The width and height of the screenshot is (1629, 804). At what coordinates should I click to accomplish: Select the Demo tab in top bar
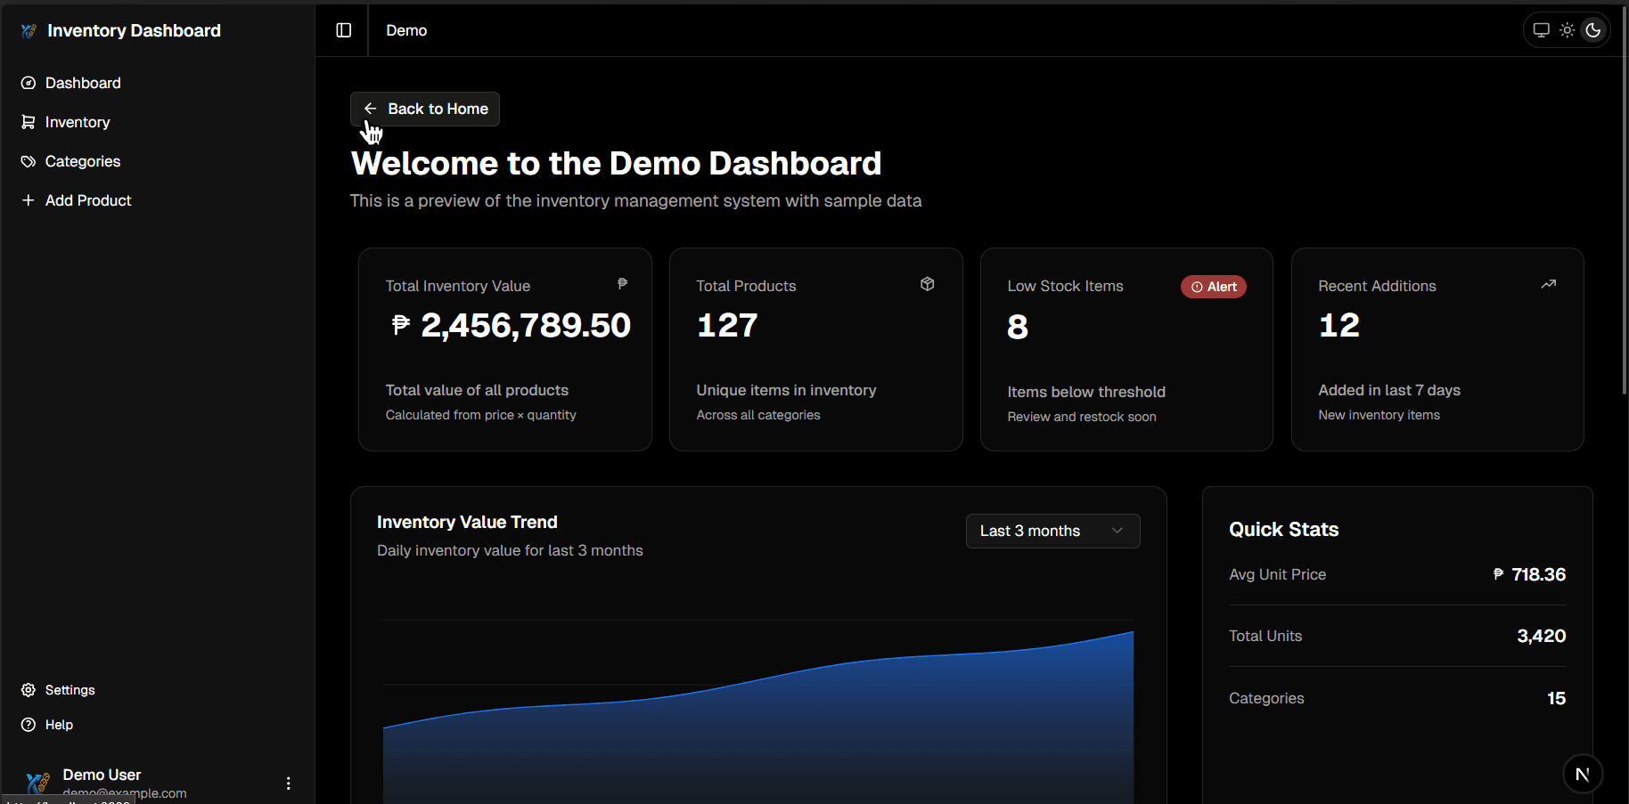point(405,29)
